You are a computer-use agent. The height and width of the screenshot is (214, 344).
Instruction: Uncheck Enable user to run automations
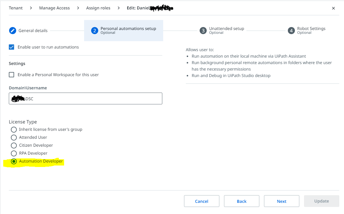11,47
